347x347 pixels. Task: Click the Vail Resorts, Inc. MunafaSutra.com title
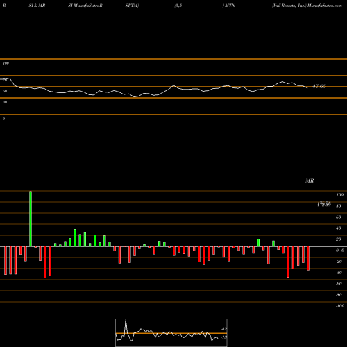click(307, 6)
